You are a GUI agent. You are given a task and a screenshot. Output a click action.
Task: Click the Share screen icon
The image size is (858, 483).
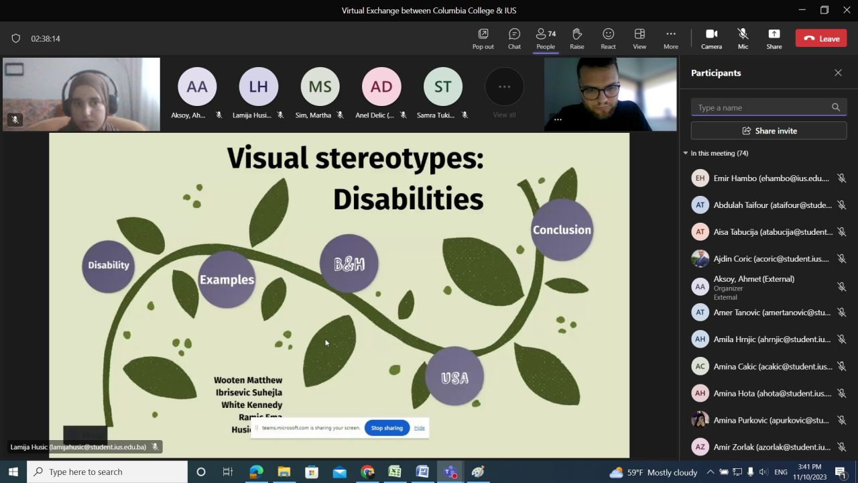click(x=774, y=38)
